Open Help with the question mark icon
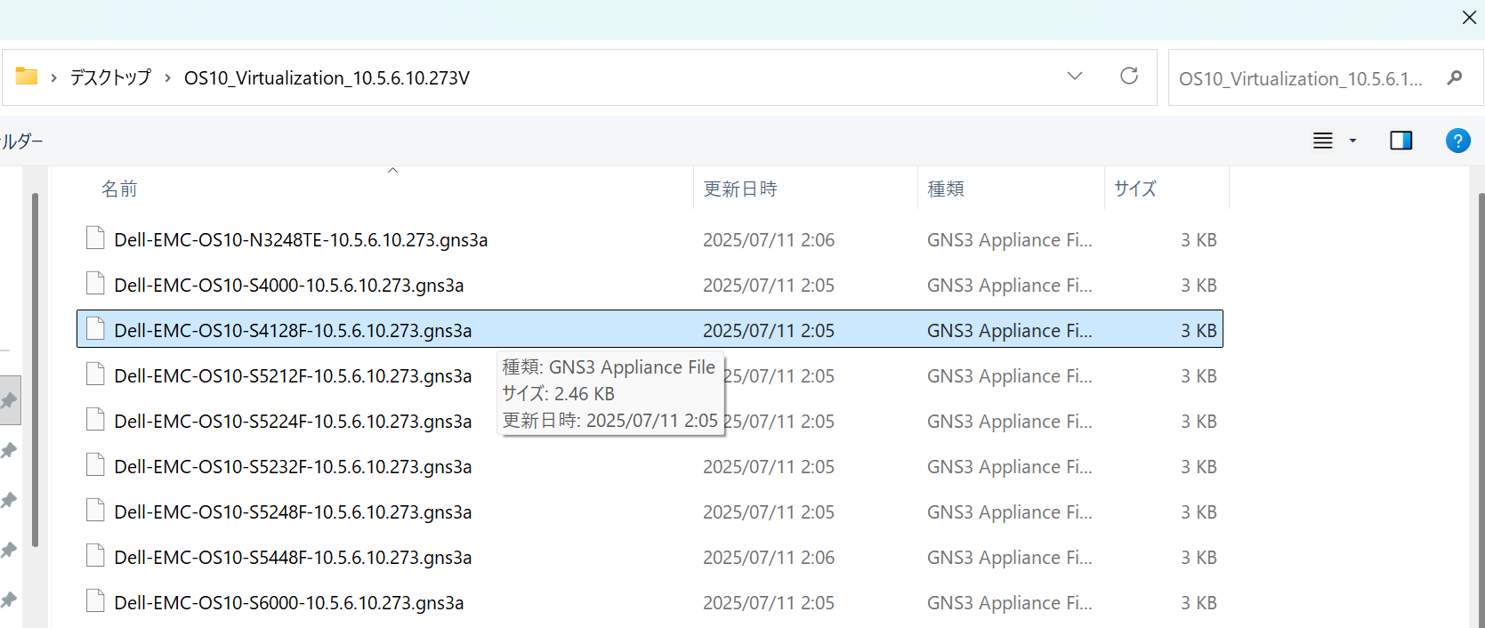 (1458, 141)
